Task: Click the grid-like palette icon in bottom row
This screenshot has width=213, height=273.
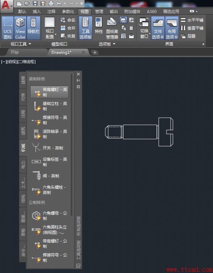Action: pyautogui.click(x=123, y=36)
